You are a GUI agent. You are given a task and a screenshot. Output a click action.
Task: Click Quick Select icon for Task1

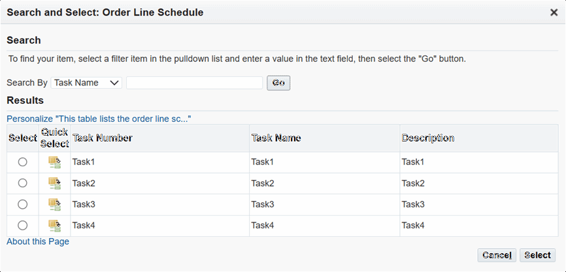tap(54, 162)
